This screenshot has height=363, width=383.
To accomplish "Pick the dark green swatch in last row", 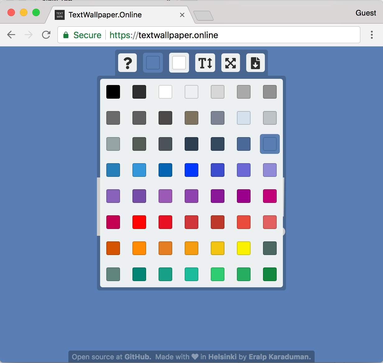I will tap(270, 274).
